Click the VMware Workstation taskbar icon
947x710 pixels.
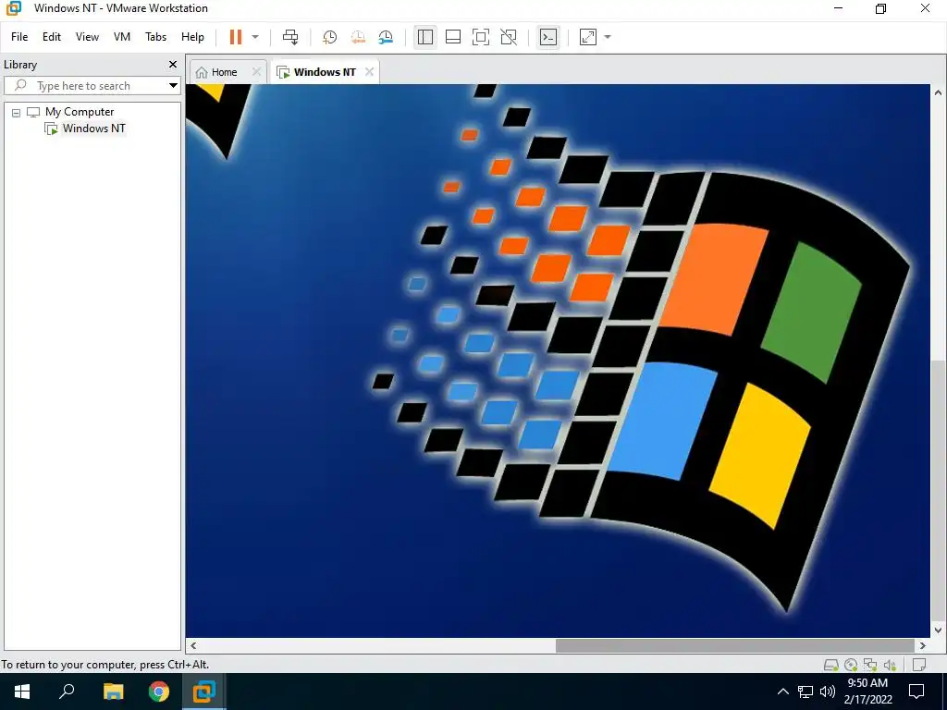pos(204,692)
